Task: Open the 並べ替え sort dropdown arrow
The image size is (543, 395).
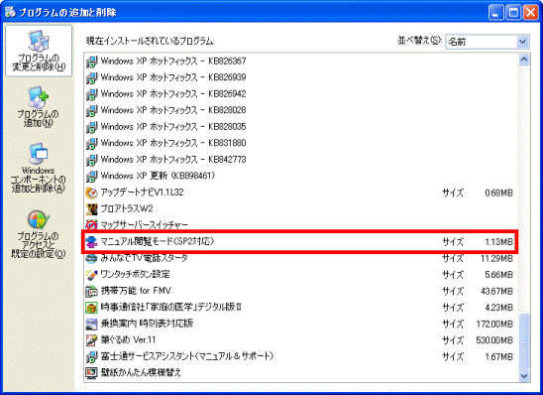Action: click(x=522, y=42)
